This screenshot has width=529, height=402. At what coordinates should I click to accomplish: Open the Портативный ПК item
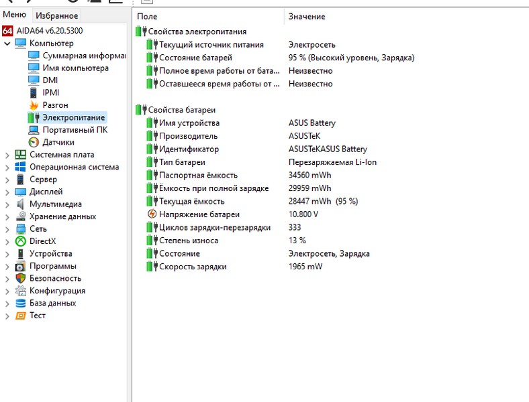point(75,130)
